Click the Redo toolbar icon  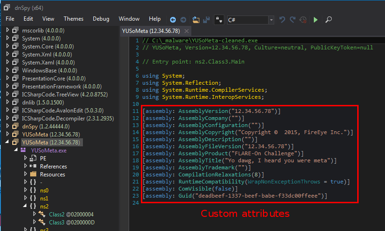[293, 19]
